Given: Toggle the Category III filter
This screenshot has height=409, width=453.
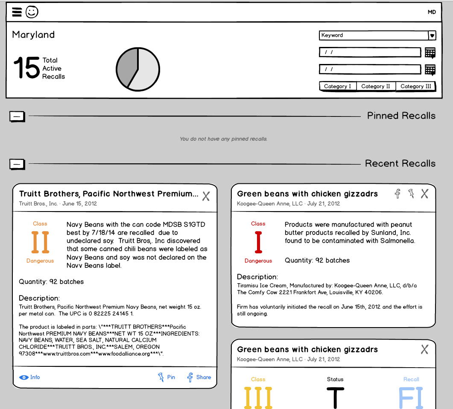Looking at the screenshot, I should (415, 86).
